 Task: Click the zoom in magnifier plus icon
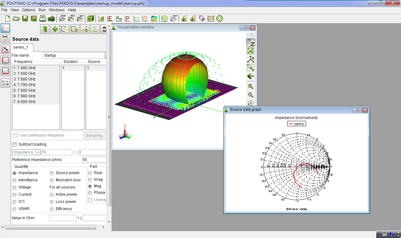(251, 86)
